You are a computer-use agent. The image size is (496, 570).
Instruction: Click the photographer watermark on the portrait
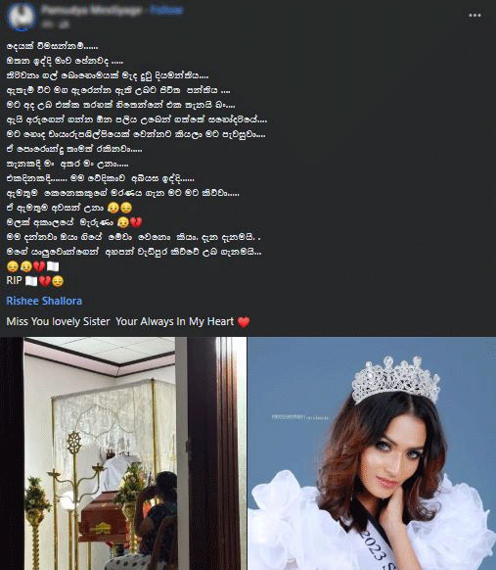click(300, 417)
